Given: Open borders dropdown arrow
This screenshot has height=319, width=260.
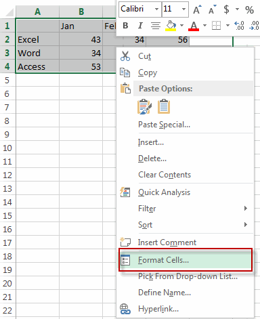Looking at the screenshot, I should (x=227, y=26).
